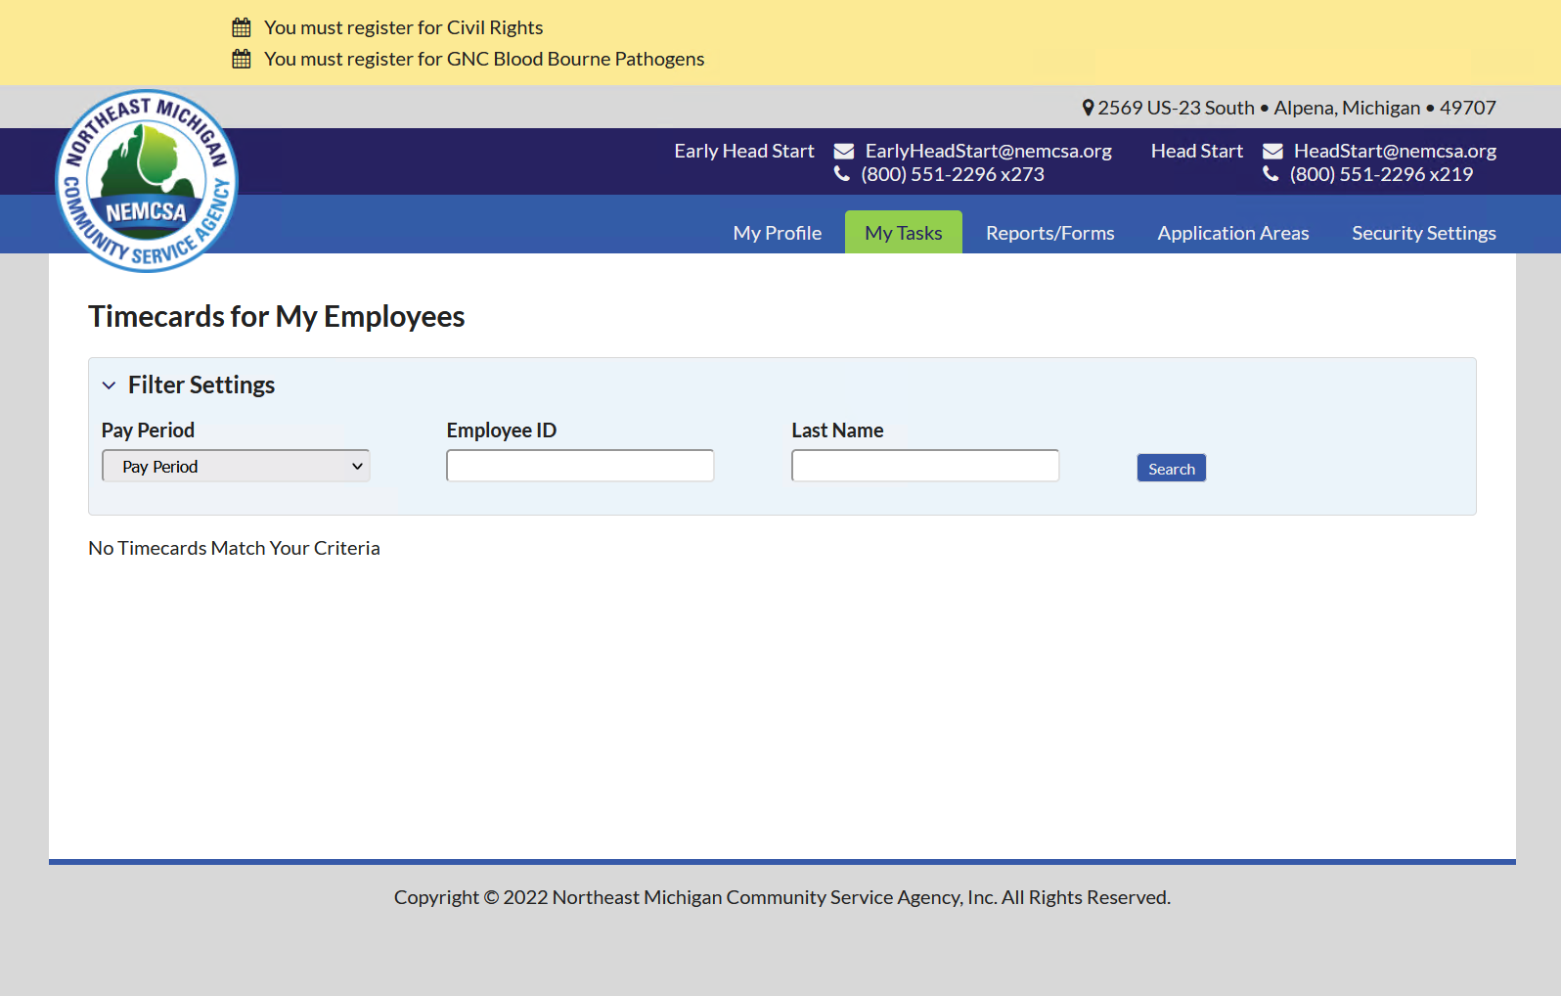Focus the Last Name input field
Screen dimensions: 1561x996
[x=925, y=466]
